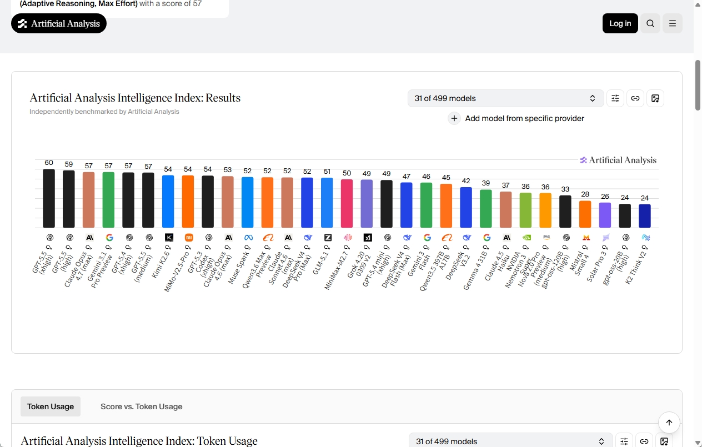Click score value 60 above first bar
This screenshot has height=447, width=702.
click(x=49, y=163)
